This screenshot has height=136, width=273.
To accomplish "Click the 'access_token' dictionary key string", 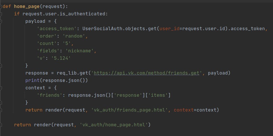I will (56, 29).
